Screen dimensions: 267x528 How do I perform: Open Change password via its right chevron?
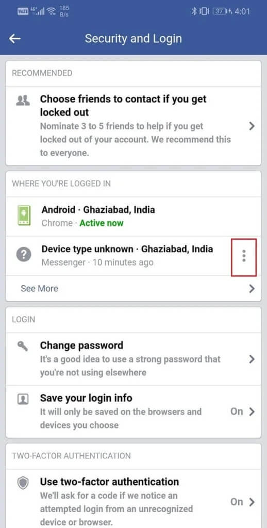click(252, 359)
